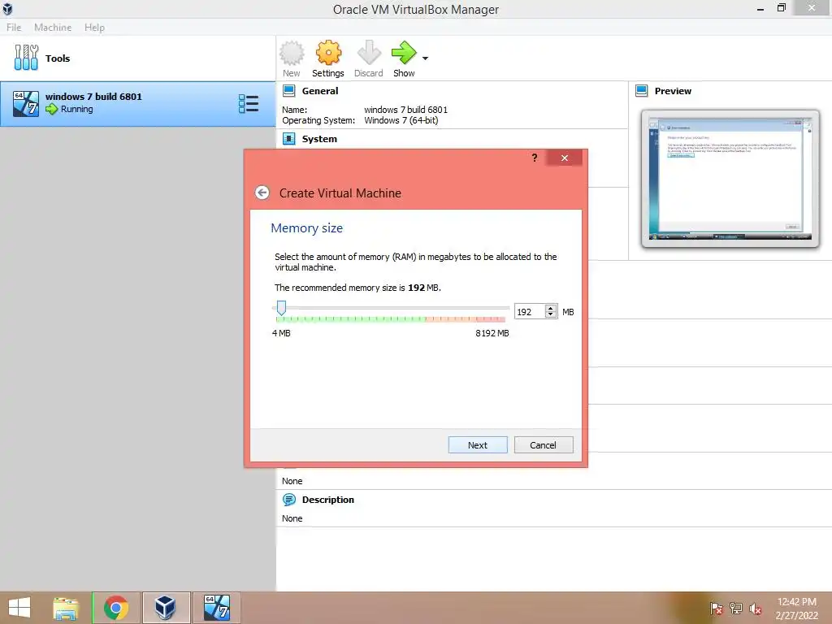The height and width of the screenshot is (624, 832).
Task: Decrease memory with the spinner down arrow
Action: (x=551, y=315)
